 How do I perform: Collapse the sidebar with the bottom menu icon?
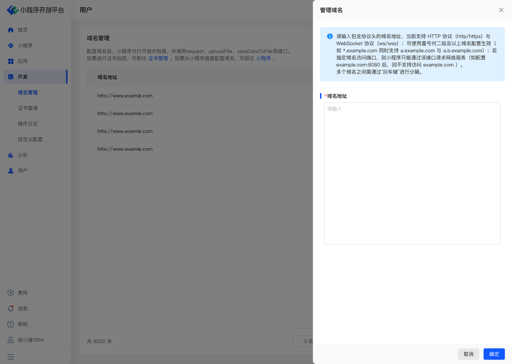tap(11, 357)
